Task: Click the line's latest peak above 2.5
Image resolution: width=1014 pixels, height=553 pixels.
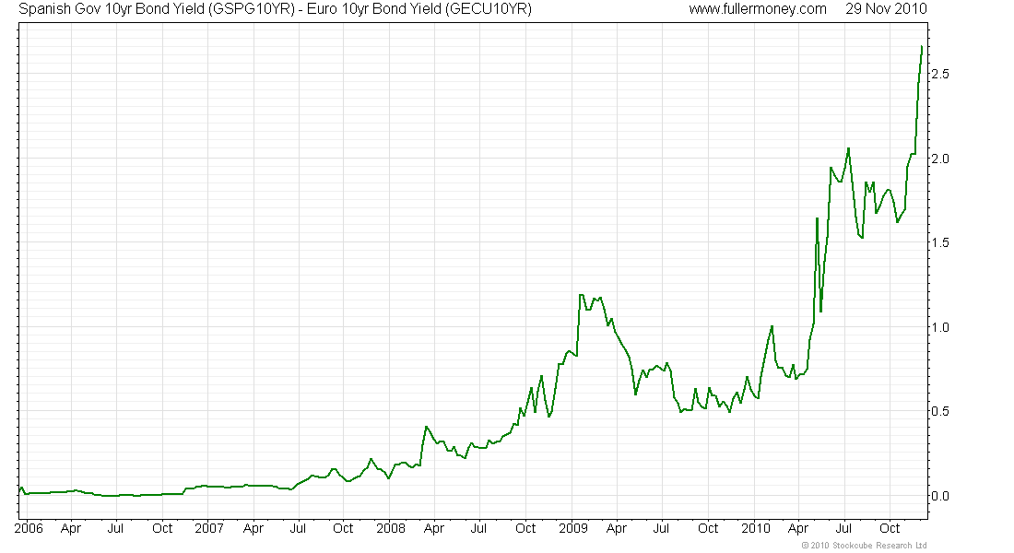Action: [x=921, y=47]
